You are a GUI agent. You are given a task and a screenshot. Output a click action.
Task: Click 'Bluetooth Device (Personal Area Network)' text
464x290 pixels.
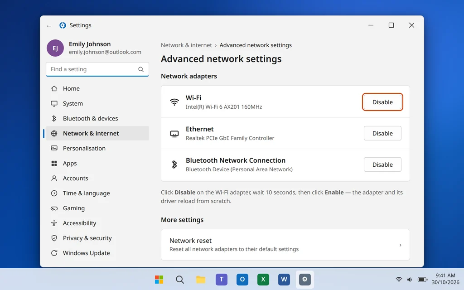[239, 169]
